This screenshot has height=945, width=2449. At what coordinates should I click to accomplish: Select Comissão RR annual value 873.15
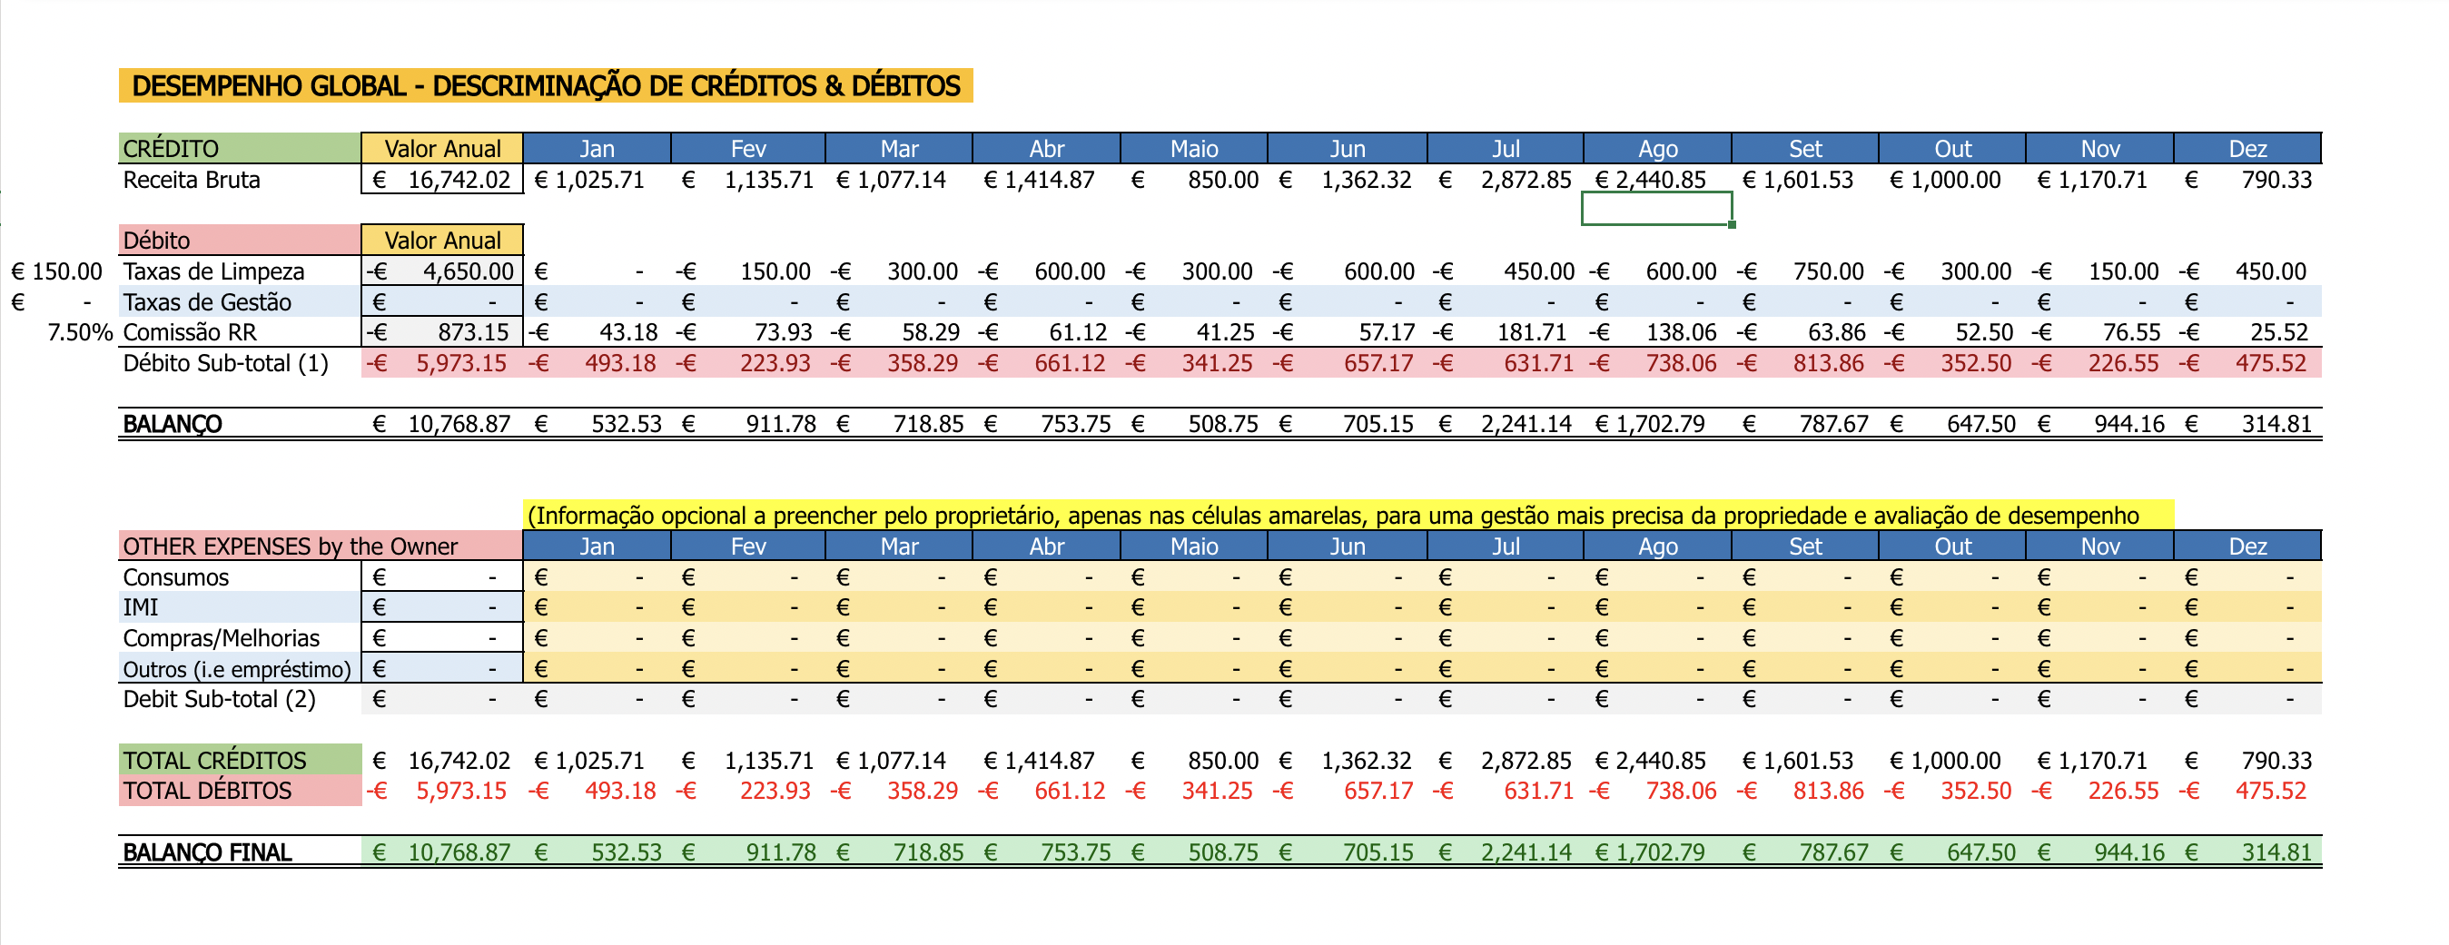(442, 333)
